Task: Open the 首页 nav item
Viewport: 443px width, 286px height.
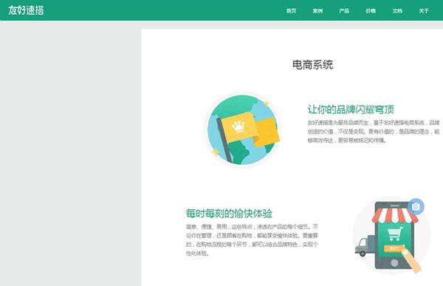Action: tap(292, 11)
